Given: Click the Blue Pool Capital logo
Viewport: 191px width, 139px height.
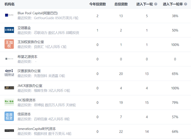Looking at the screenshot, I should 9,15.
